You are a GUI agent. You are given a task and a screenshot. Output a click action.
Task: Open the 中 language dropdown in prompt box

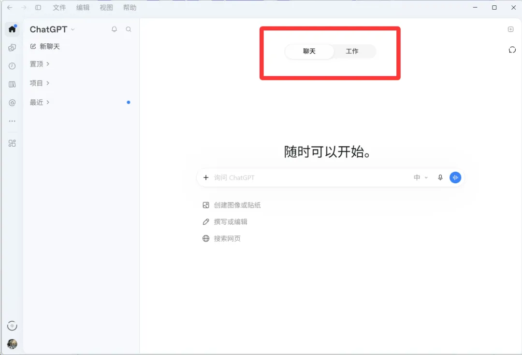pyautogui.click(x=420, y=177)
